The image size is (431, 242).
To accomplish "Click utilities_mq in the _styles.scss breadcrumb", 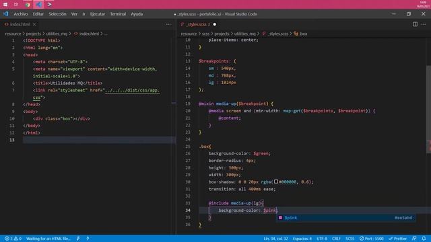I will (245, 34).
